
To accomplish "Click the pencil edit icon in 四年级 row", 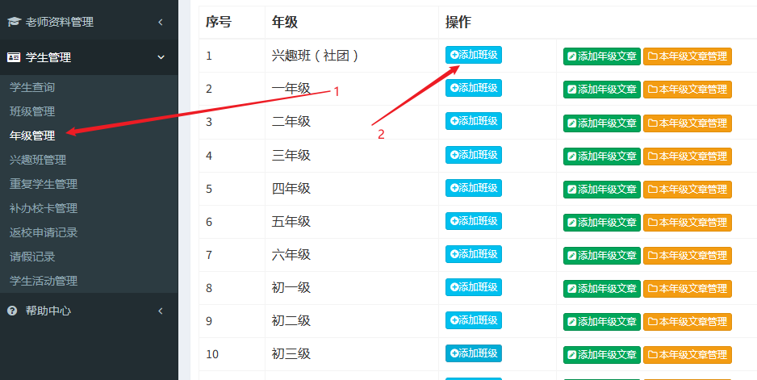I will (572, 190).
